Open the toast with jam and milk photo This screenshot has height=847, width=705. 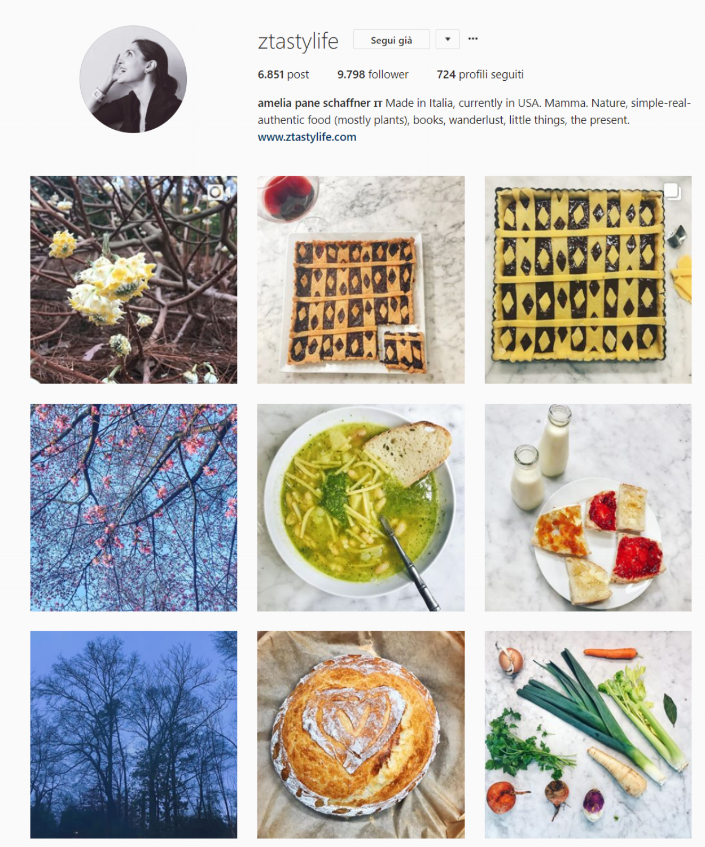[588, 507]
